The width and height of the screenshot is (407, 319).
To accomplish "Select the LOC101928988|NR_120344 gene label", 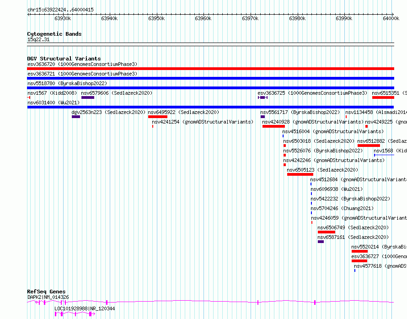I will coord(85,308).
